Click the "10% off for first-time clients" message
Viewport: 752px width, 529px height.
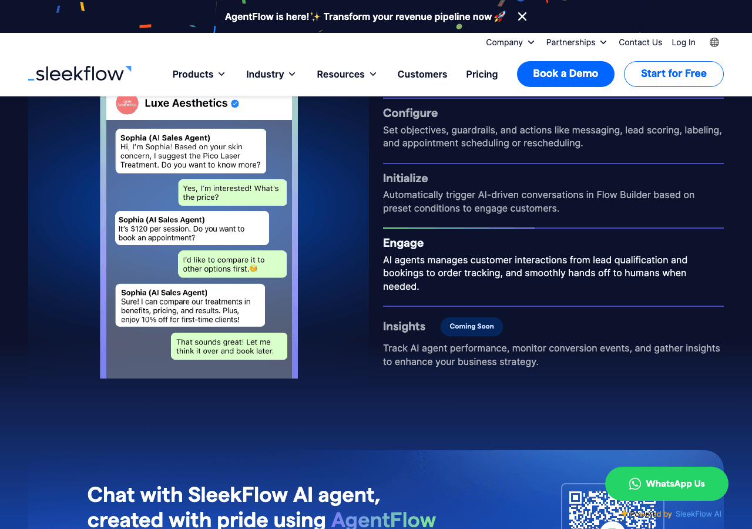(190, 306)
